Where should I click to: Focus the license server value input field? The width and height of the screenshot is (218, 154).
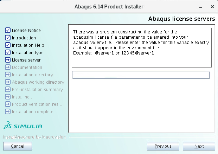pyautogui.click(x=141, y=75)
